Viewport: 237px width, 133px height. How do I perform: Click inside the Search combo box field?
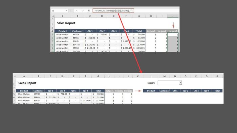[x=168, y=83]
